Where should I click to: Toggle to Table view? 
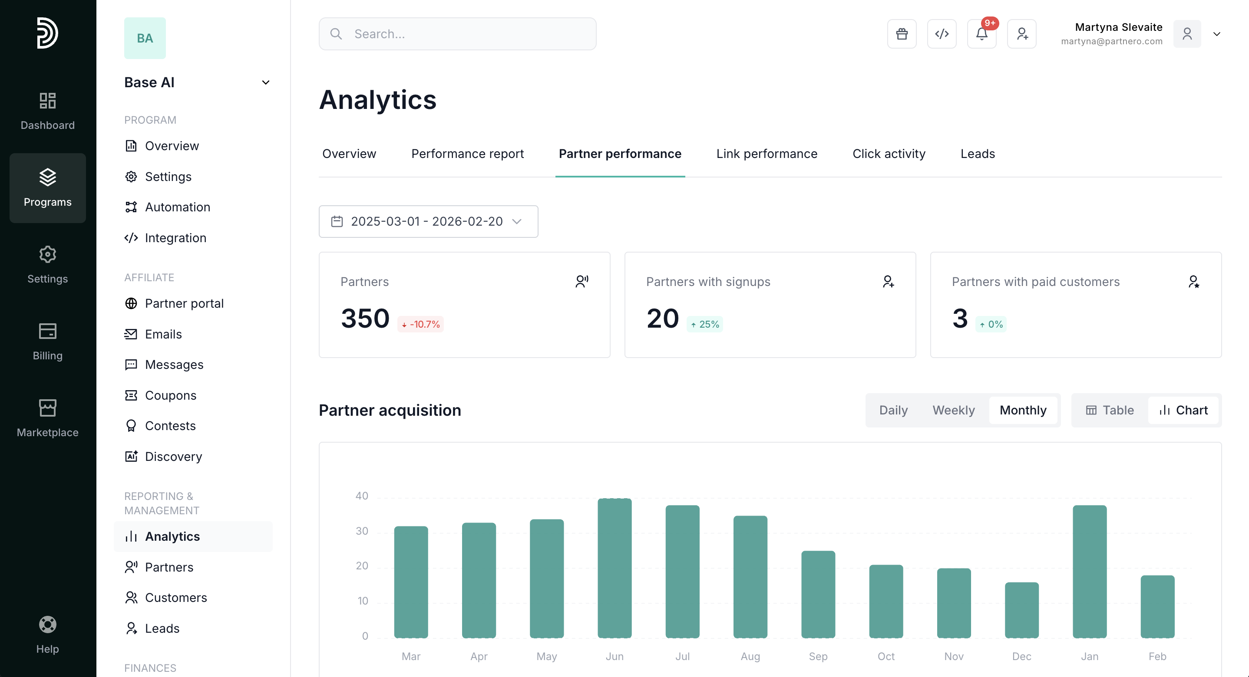pos(1109,410)
